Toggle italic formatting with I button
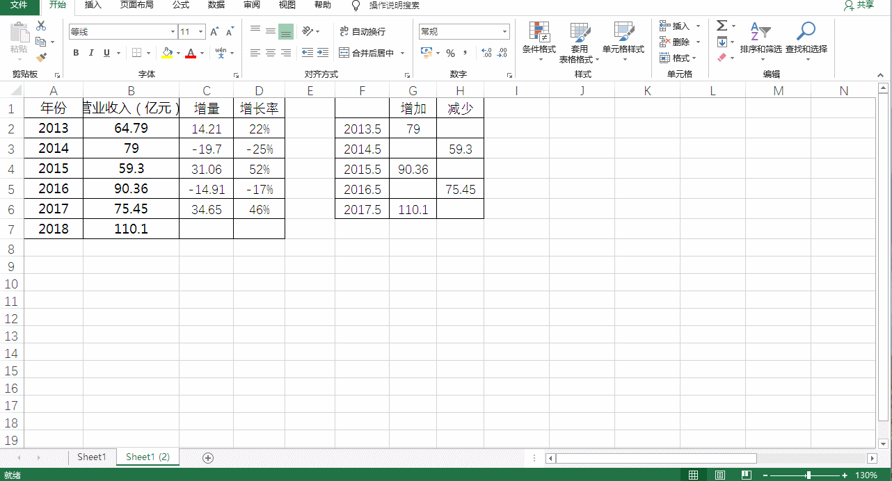Image resolution: width=892 pixels, height=481 pixels. (91, 53)
